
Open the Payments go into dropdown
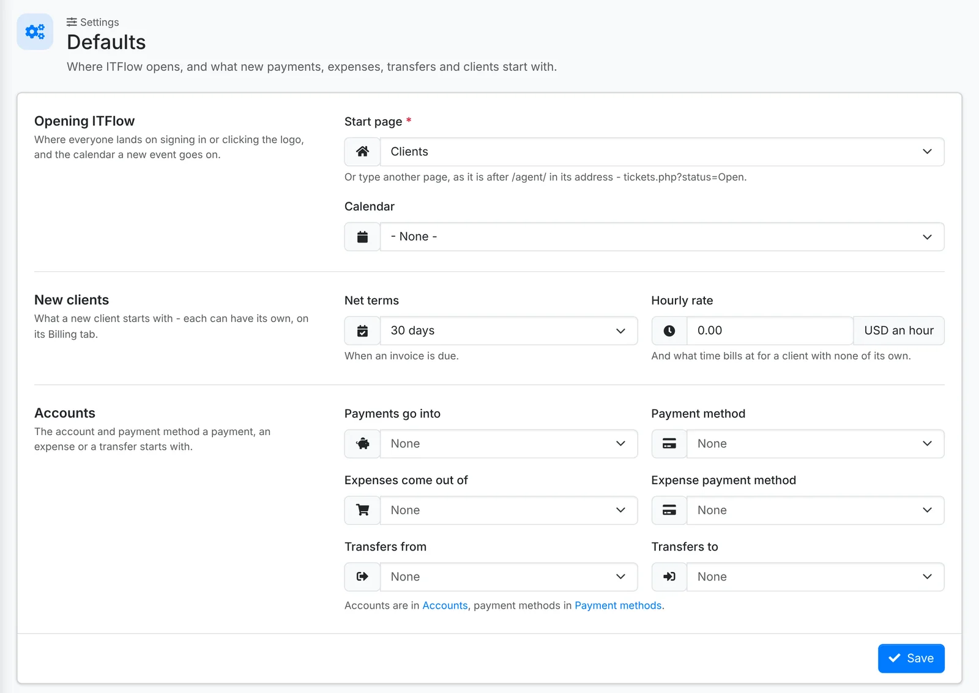click(x=508, y=444)
